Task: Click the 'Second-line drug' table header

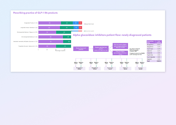Action: pos(151,42)
